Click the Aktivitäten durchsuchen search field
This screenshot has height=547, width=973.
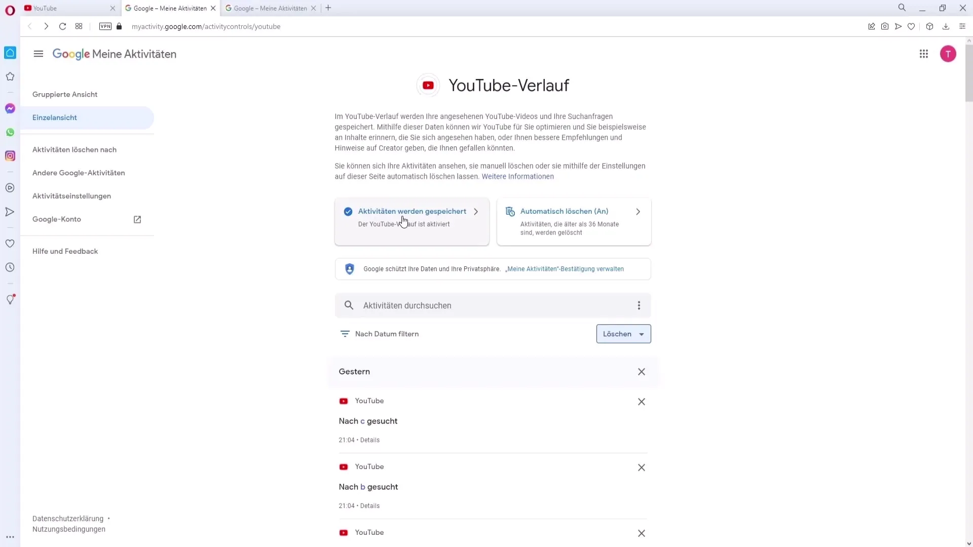click(493, 305)
